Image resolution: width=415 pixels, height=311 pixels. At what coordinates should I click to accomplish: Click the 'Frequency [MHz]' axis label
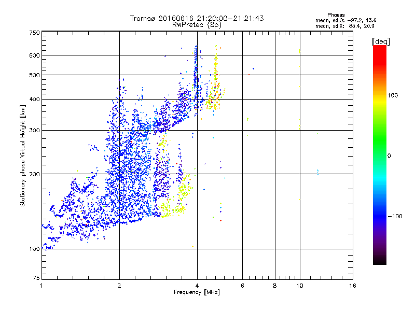click(x=197, y=292)
